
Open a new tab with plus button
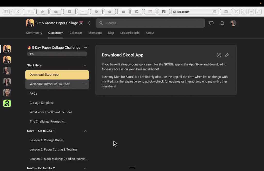click(251, 12)
